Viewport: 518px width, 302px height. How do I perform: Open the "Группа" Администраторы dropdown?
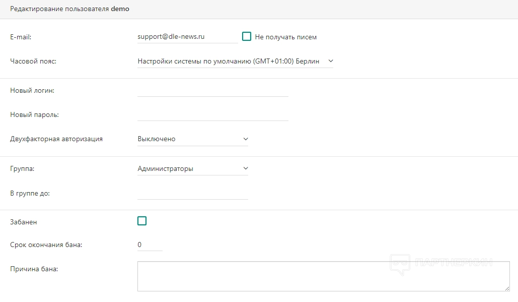point(192,168)
